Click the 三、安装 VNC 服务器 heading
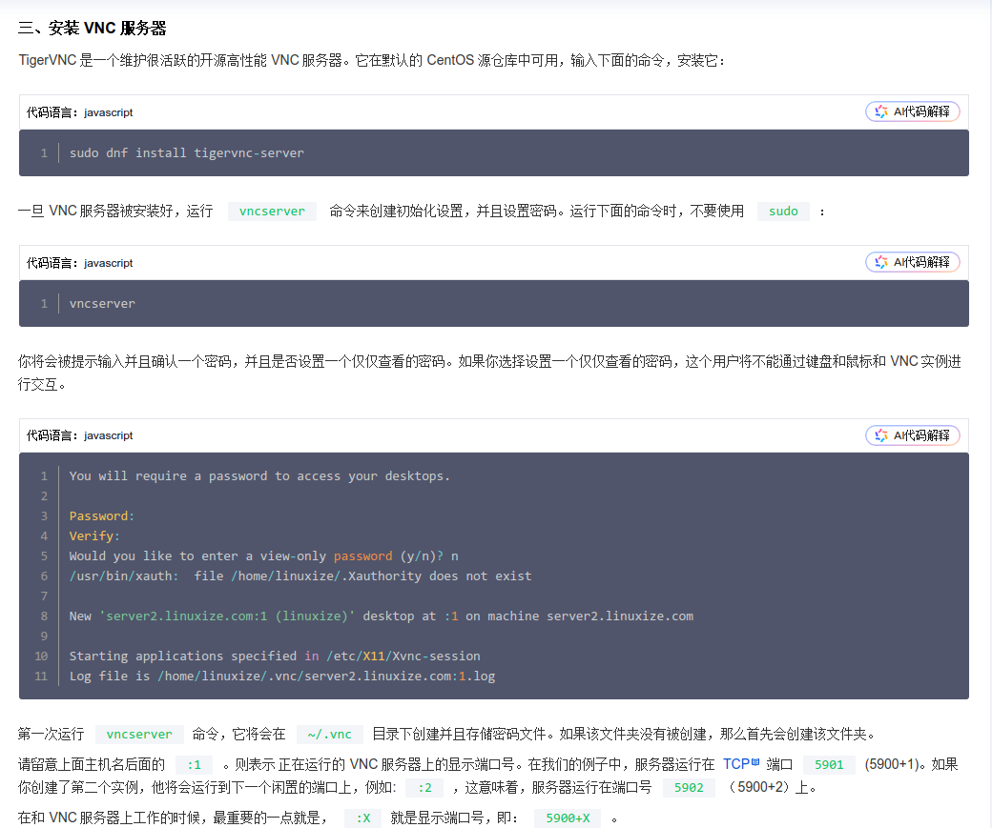 pos(93,28)
